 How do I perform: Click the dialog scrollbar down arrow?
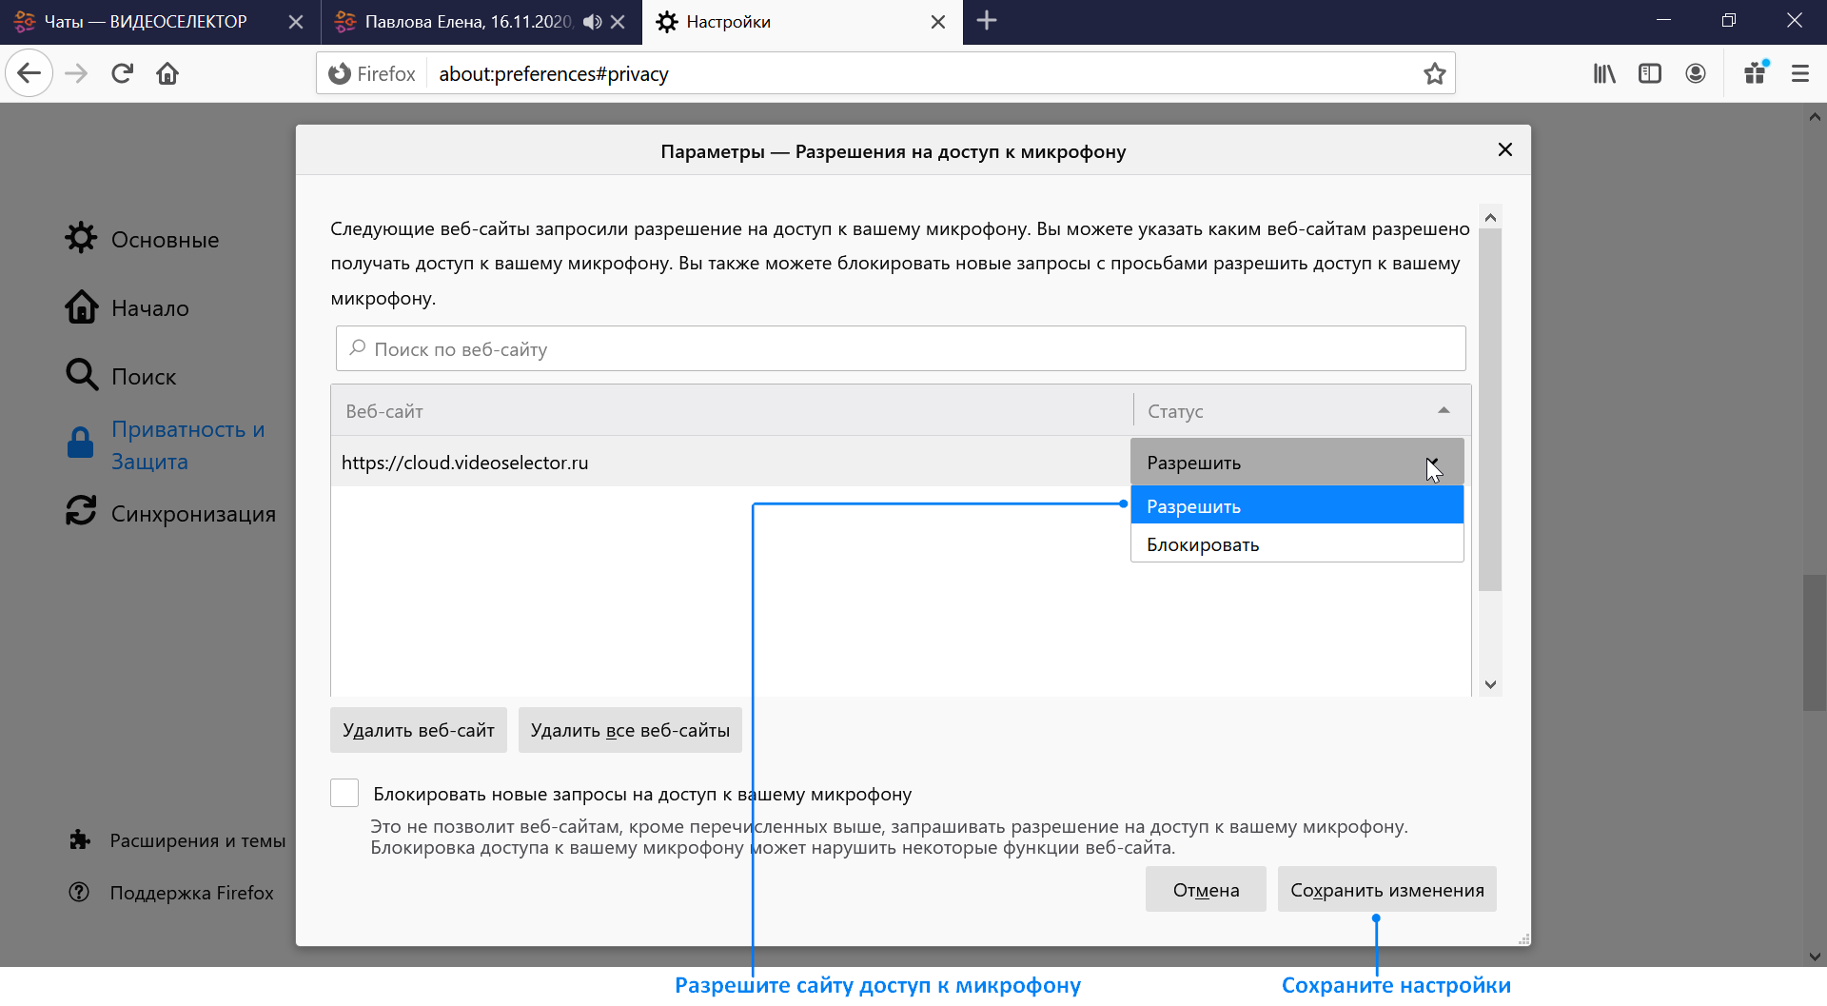point(1491,684)
